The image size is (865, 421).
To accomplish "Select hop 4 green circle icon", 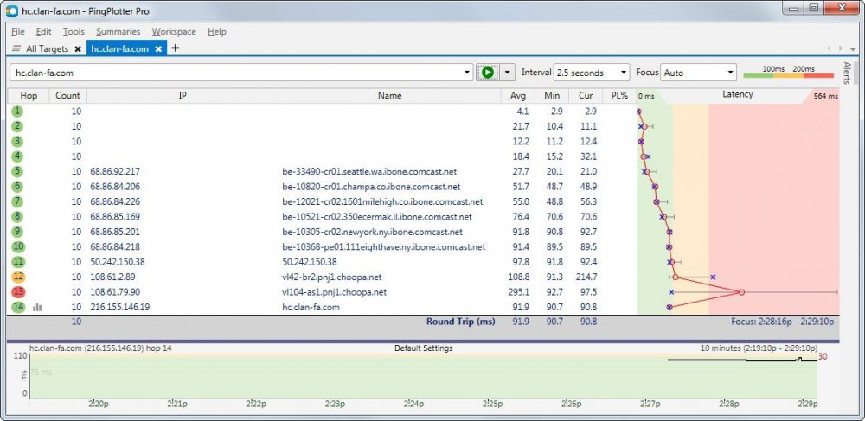I will pos(17,156).
